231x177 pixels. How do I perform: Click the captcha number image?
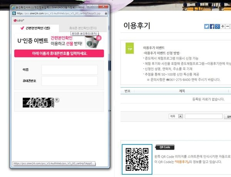tap(38, 103)
